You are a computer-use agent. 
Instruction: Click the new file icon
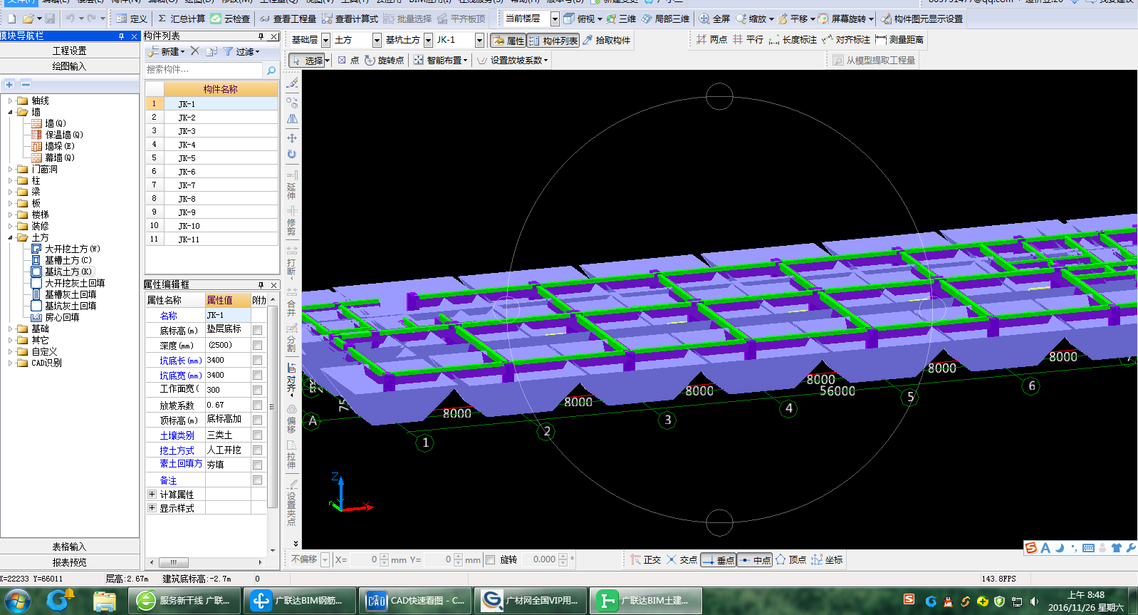pyautogui.click(x=11, y=19)
